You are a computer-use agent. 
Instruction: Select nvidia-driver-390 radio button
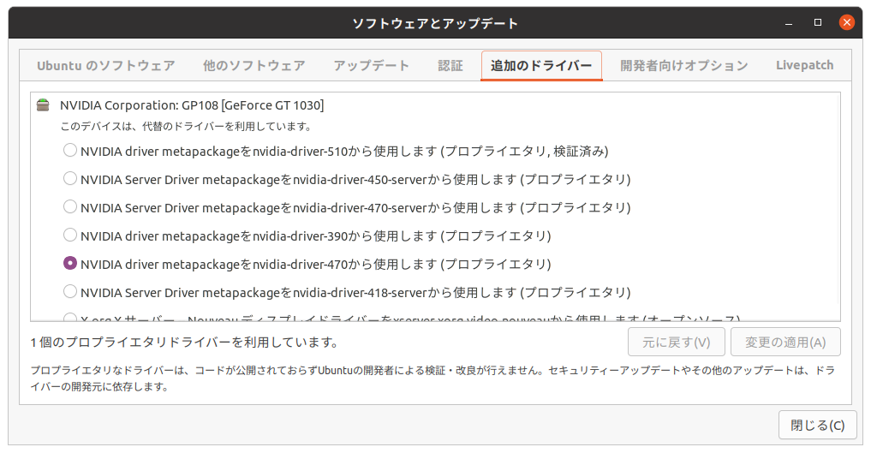click(x=70, y=235)
